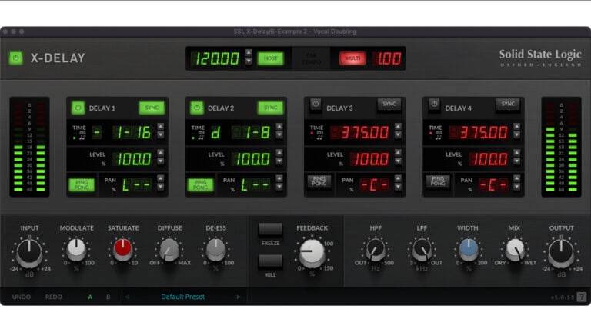Screen dimensions: 591x332
Task: Toggle the X-Delay plugin power button
Action: click(16, 58)
